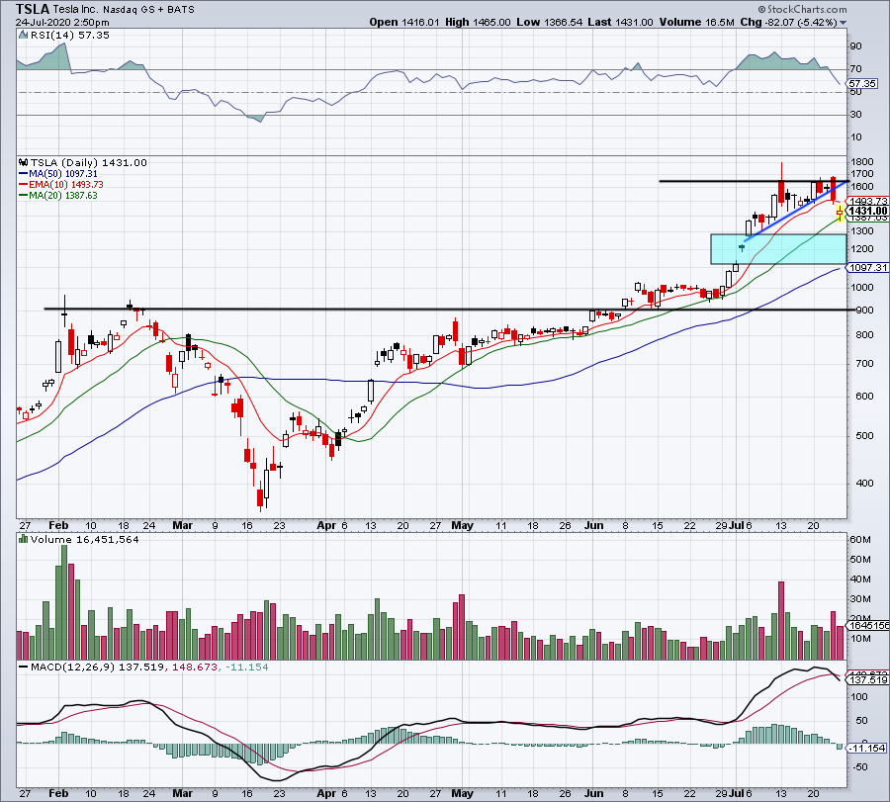Click the 60M volume axis label

[x=860, y=539]
